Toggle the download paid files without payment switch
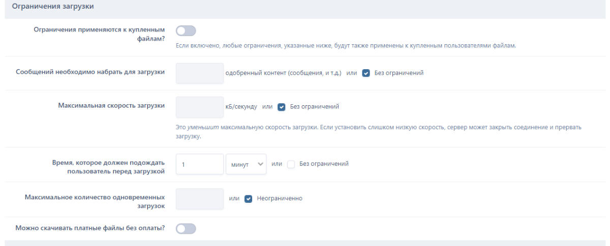 [186, 229]
